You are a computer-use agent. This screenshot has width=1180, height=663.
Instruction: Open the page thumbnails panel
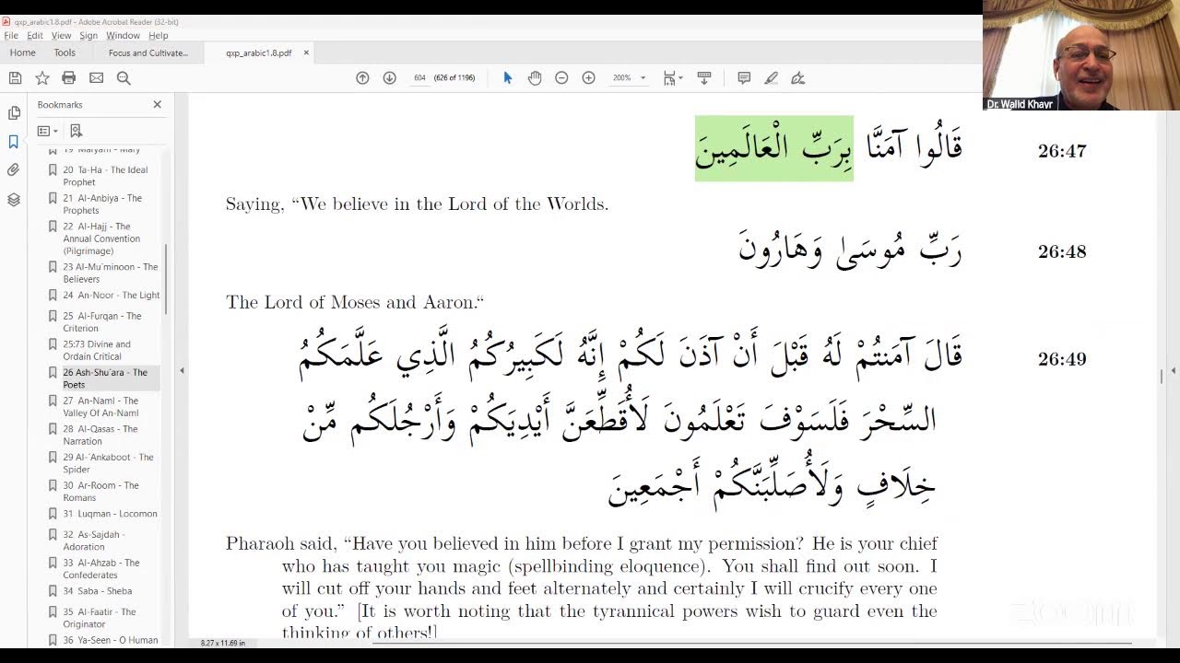14,113
